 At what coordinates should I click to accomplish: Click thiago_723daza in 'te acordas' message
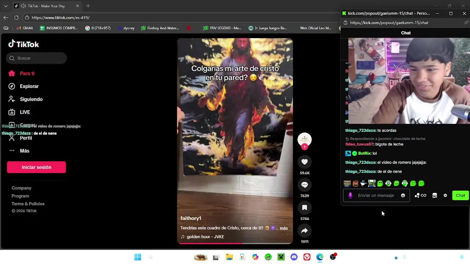tap(360, 131)
